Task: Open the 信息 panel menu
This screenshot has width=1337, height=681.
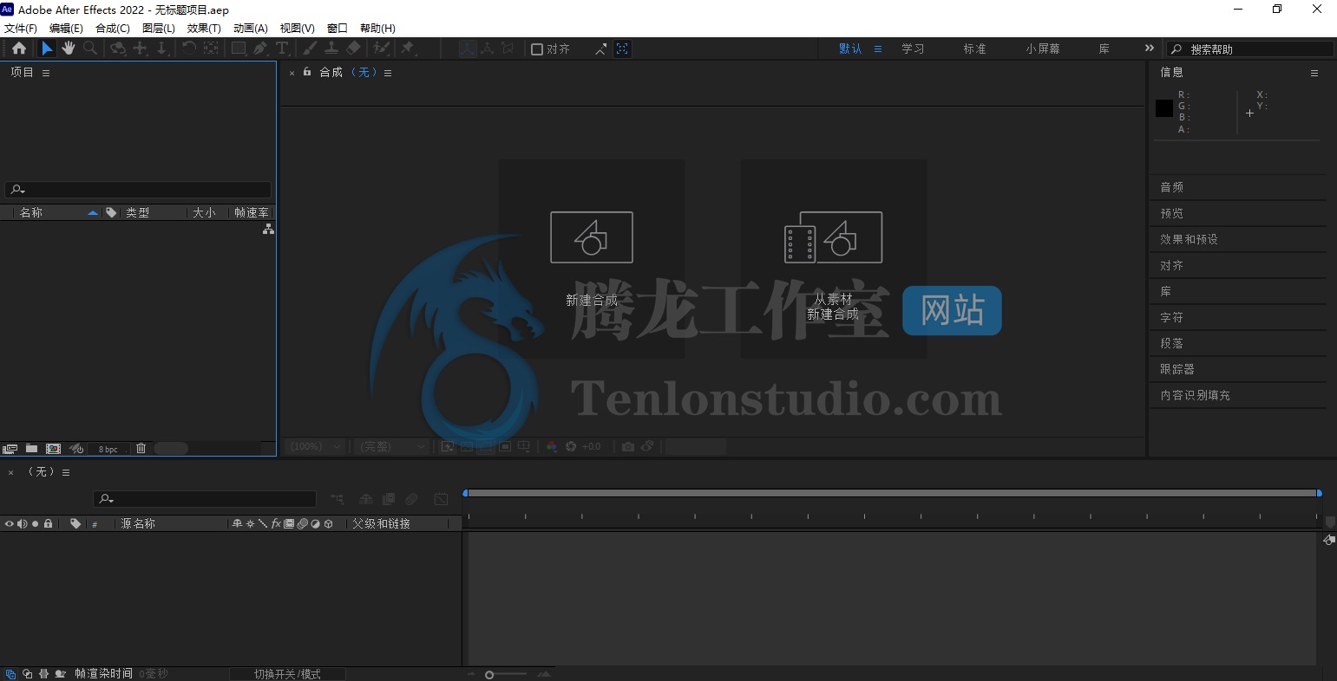Action: 1314,73
